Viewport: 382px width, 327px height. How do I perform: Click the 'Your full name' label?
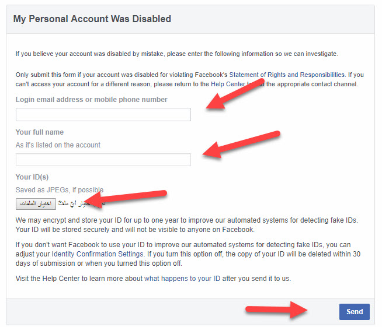pos(40,132)
